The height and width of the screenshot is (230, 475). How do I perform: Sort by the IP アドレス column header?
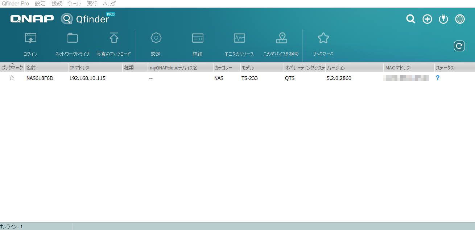point(95,68)
